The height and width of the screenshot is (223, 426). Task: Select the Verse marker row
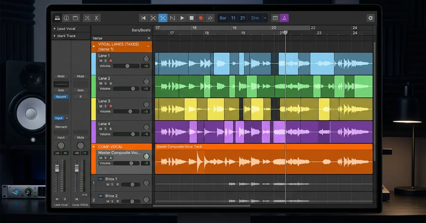tap(121, 38)
